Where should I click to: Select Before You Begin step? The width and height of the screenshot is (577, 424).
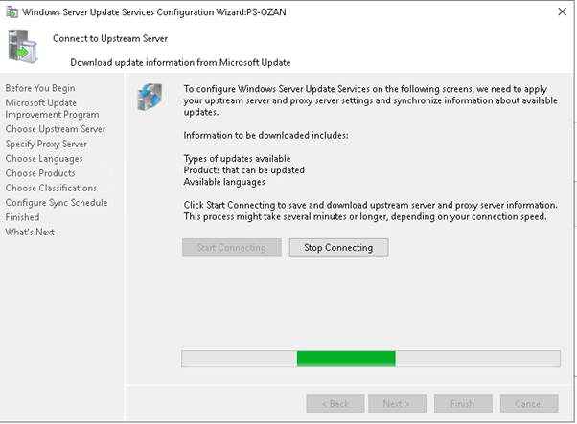40,88
